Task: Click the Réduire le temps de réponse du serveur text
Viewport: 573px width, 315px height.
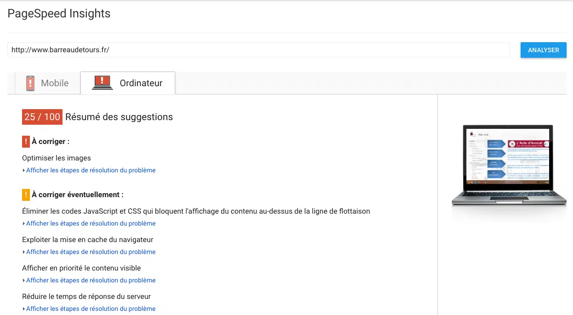Action: pyautogui.click(x=86, y=297)
